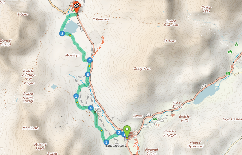Click the yellow dot below waypoint 7
The height and width of the screenshot is (155, 242).
[89, 66]
